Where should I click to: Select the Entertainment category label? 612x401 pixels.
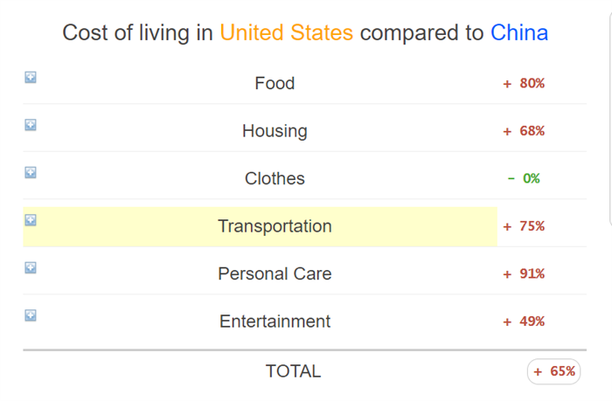[275, 321]
